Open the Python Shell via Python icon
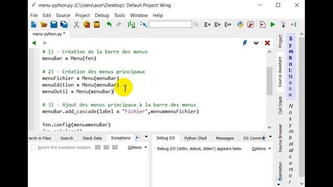Image resolution: width=333 pixels, height=187 pixels. (x=240, y=24)
